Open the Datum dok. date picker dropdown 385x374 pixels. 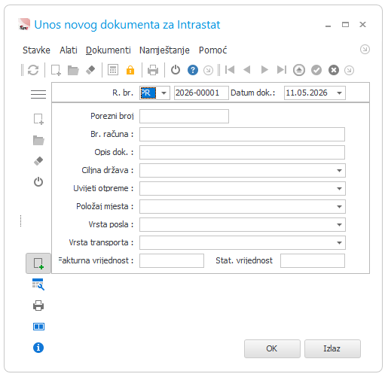339,93
